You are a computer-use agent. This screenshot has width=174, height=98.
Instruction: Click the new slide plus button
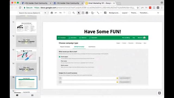point(45,13)
